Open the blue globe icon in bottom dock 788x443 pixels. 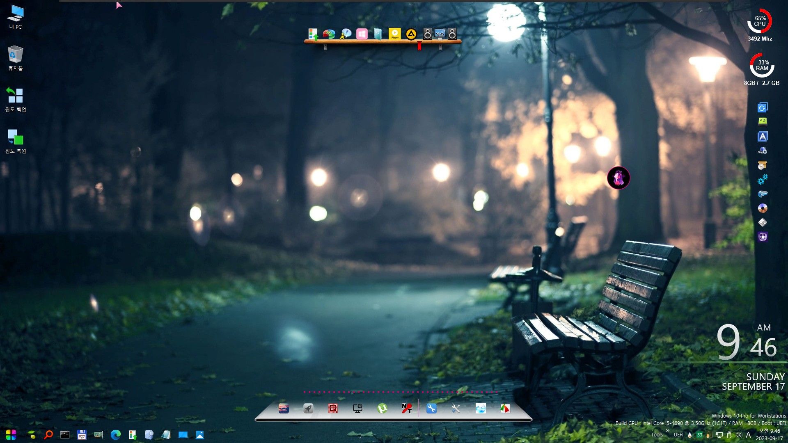[481, 408]
